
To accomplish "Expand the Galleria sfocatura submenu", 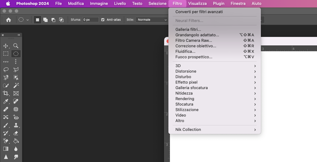I will (x=215, y=88).
